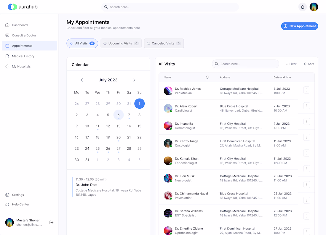Open options menu for Dr. Elon Musk
Screen dimensions: 326x235
[307, 169]
